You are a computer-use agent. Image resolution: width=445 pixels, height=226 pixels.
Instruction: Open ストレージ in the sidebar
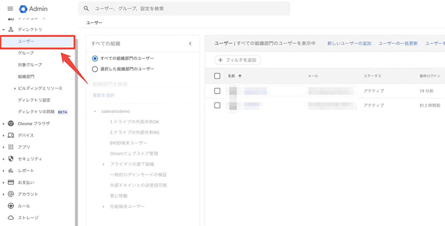tap(28, 218)
